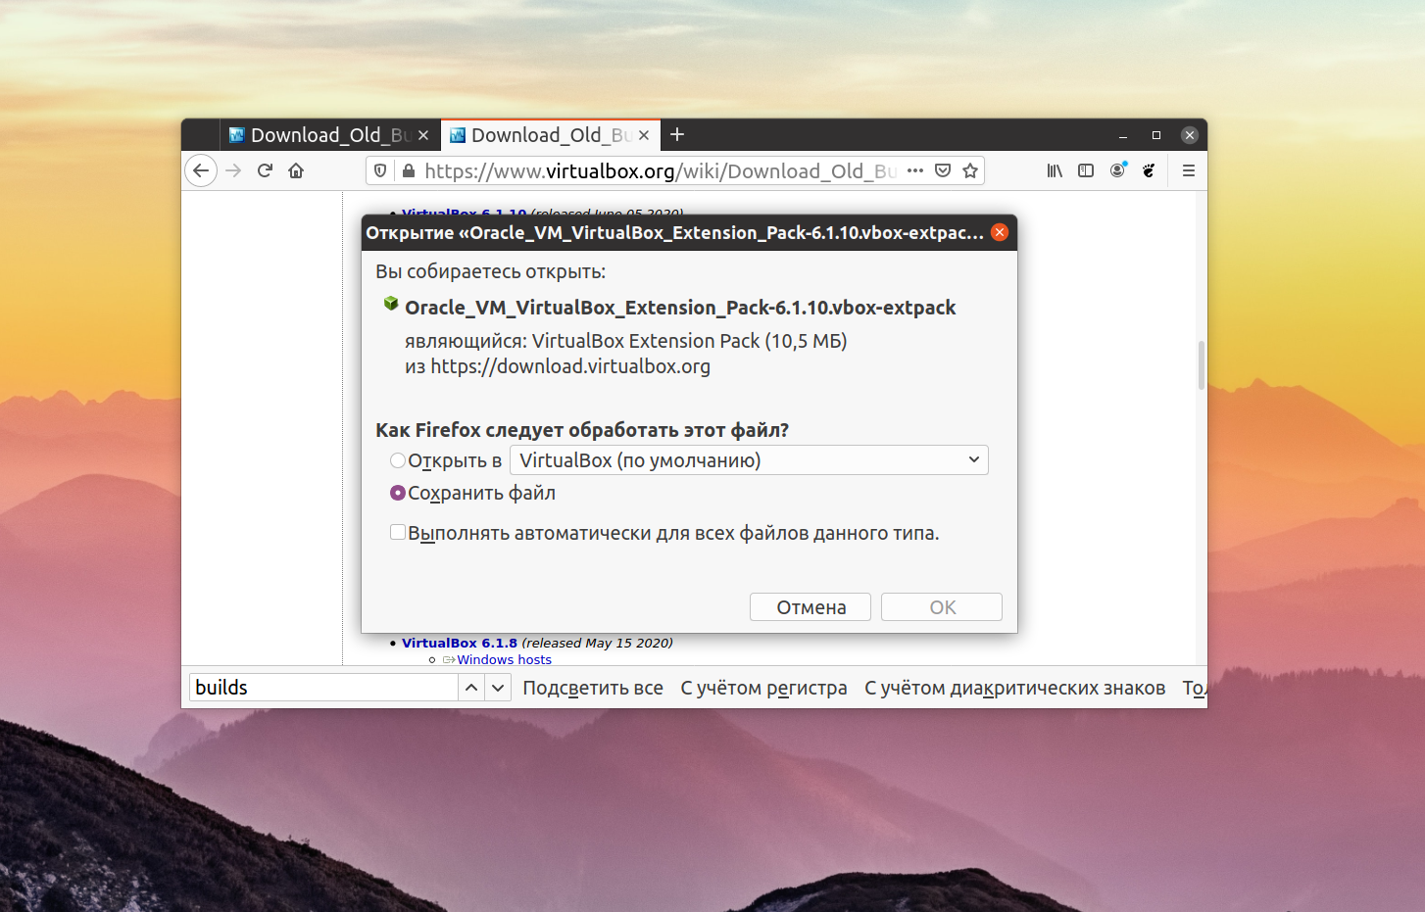Select the 'Сохранить файл' radio option

[x=398, y=493]
